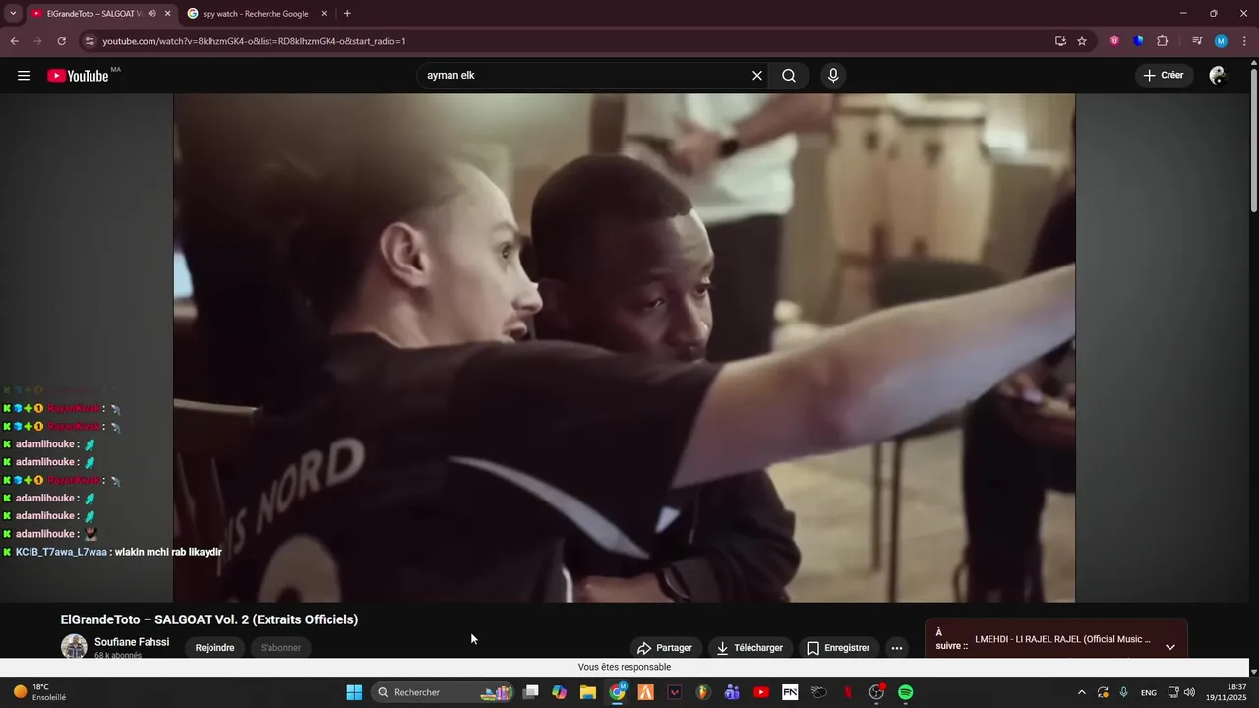Open the three-dot more actions button
Image resolution: width=1259 pixels, height=708 pixels.
[x=896, y=648]
